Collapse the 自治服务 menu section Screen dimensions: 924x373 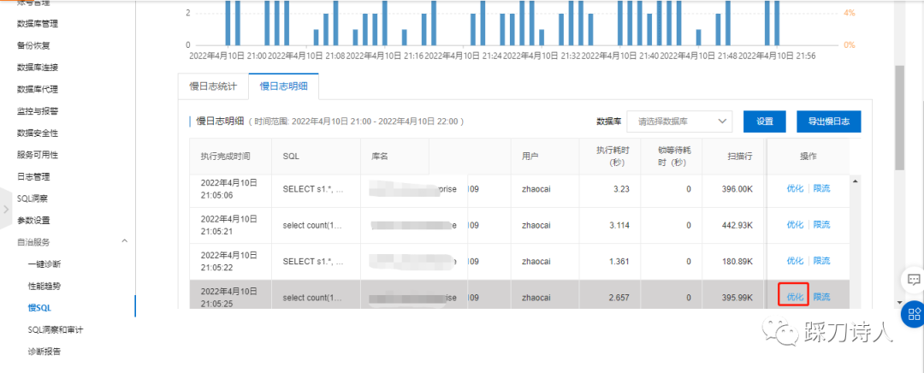(123, 242)
